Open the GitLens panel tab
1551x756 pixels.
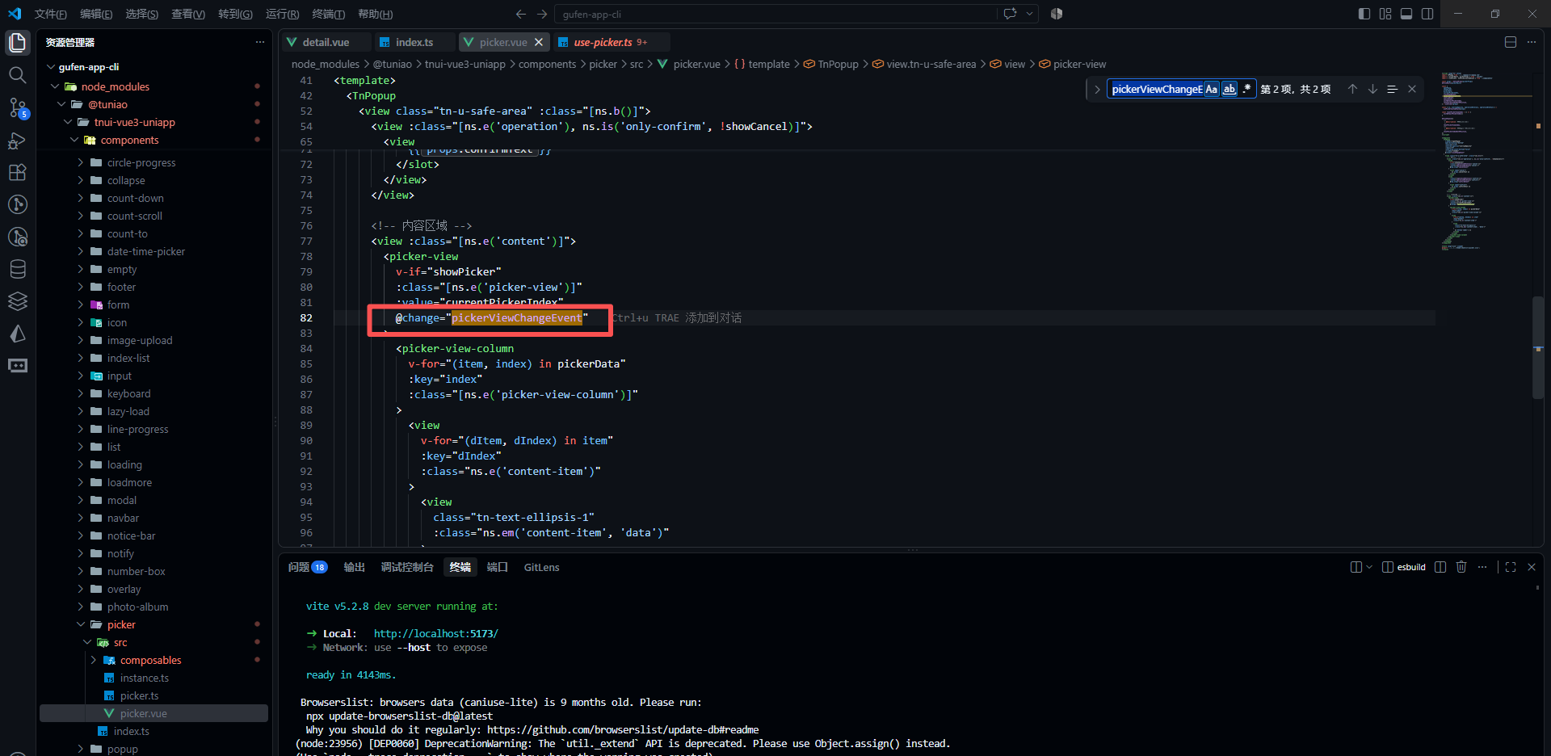(541, 567)
